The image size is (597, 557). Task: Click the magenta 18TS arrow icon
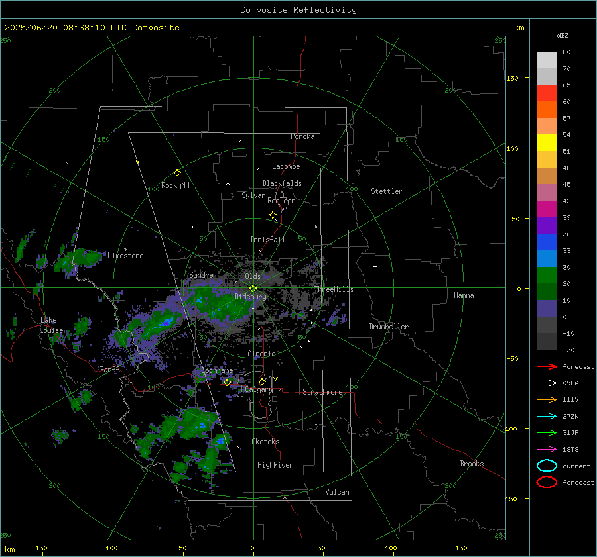pos(547,450)
